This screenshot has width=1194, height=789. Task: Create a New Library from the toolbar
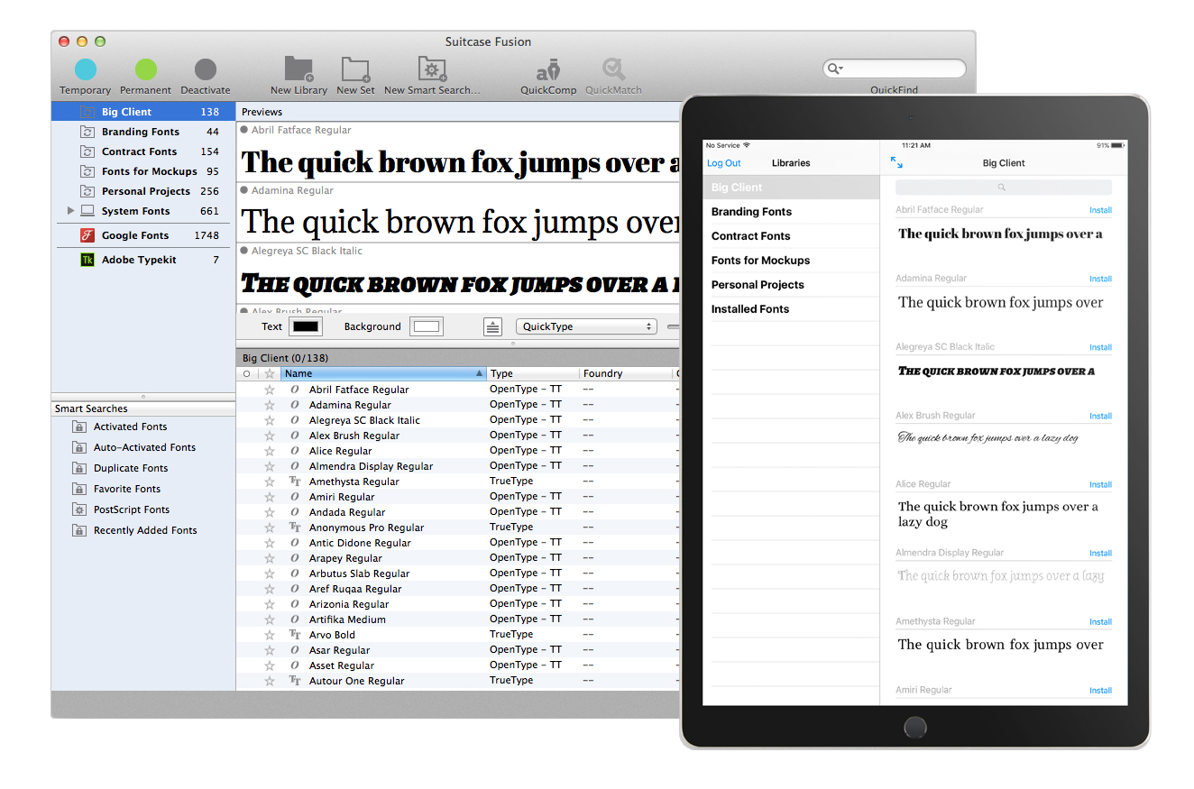point(298,69)
